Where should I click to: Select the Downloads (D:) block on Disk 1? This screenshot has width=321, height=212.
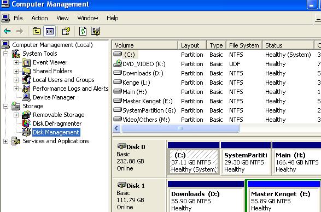point(206,197)
